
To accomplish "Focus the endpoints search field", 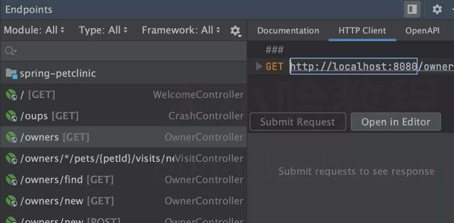I will click(124, 51).
